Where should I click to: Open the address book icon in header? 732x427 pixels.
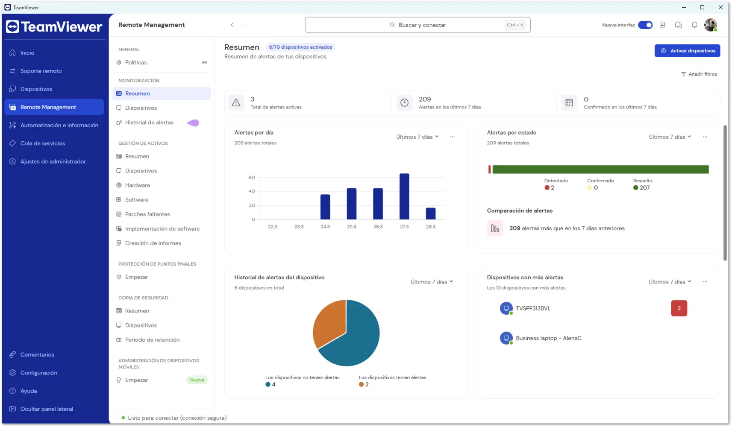click(662, 25)
